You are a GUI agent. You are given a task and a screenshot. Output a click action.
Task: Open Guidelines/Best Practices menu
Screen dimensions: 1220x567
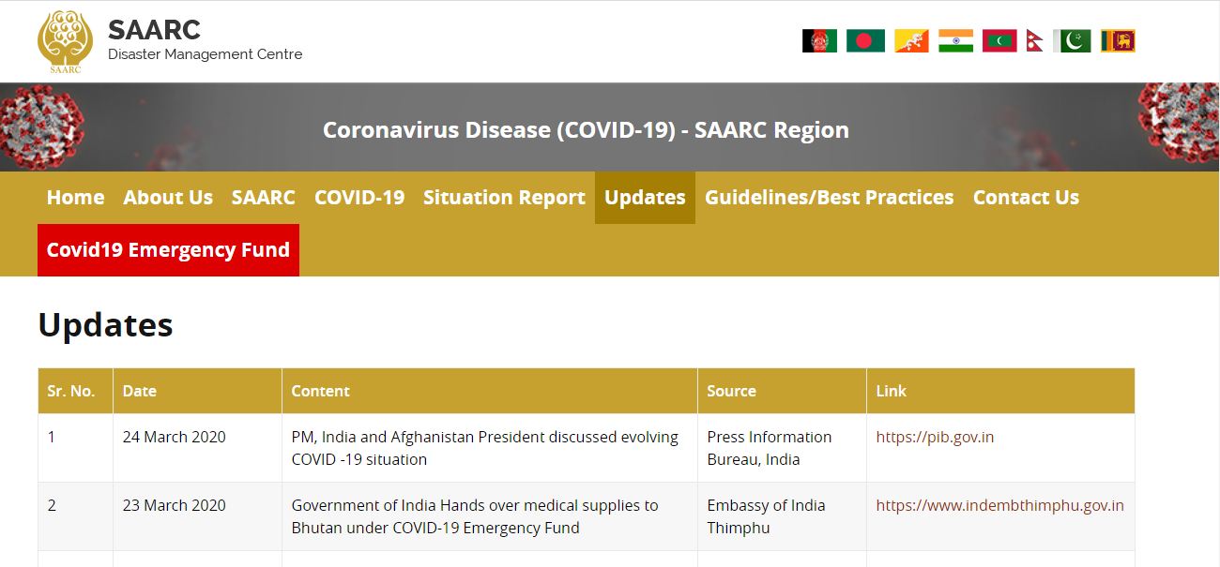(830, 198)
